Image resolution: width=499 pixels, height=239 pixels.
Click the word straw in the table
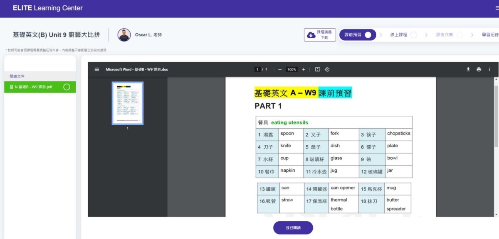point(287,200)
